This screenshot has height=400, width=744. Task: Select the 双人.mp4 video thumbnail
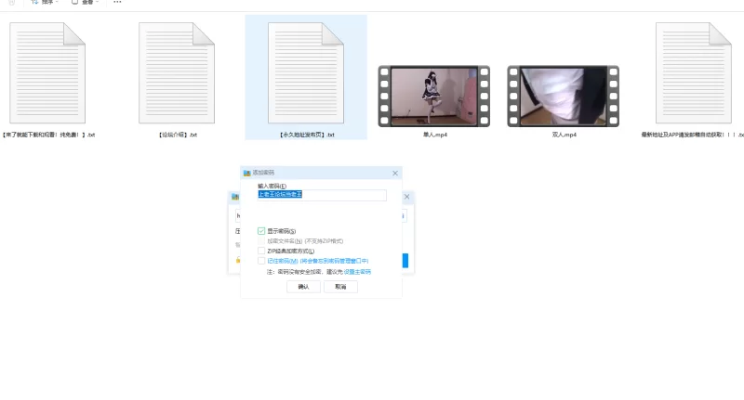tap(563, 97)
